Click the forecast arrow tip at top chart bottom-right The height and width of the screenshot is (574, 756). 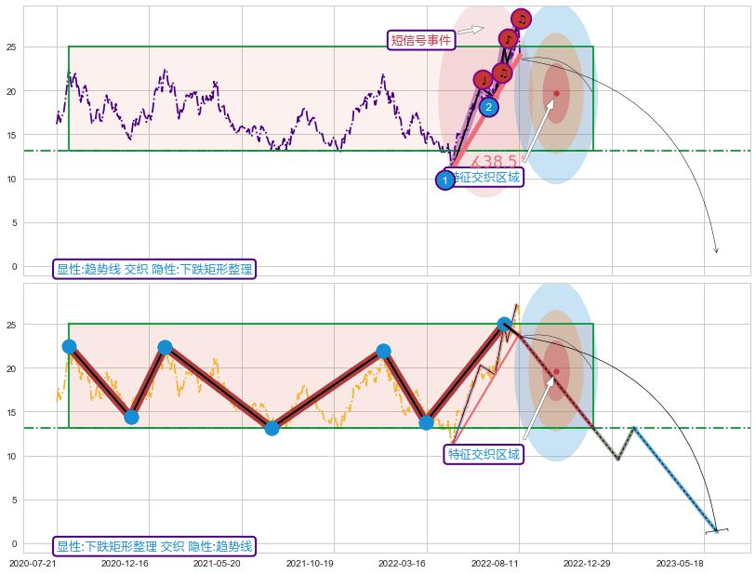[716, 251]
